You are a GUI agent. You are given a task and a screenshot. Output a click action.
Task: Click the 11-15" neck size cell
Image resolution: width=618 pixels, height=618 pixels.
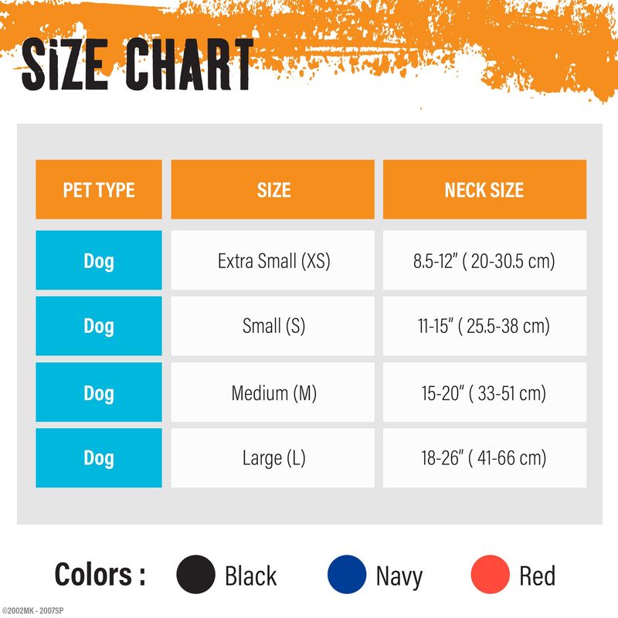(x=484, y=326)
